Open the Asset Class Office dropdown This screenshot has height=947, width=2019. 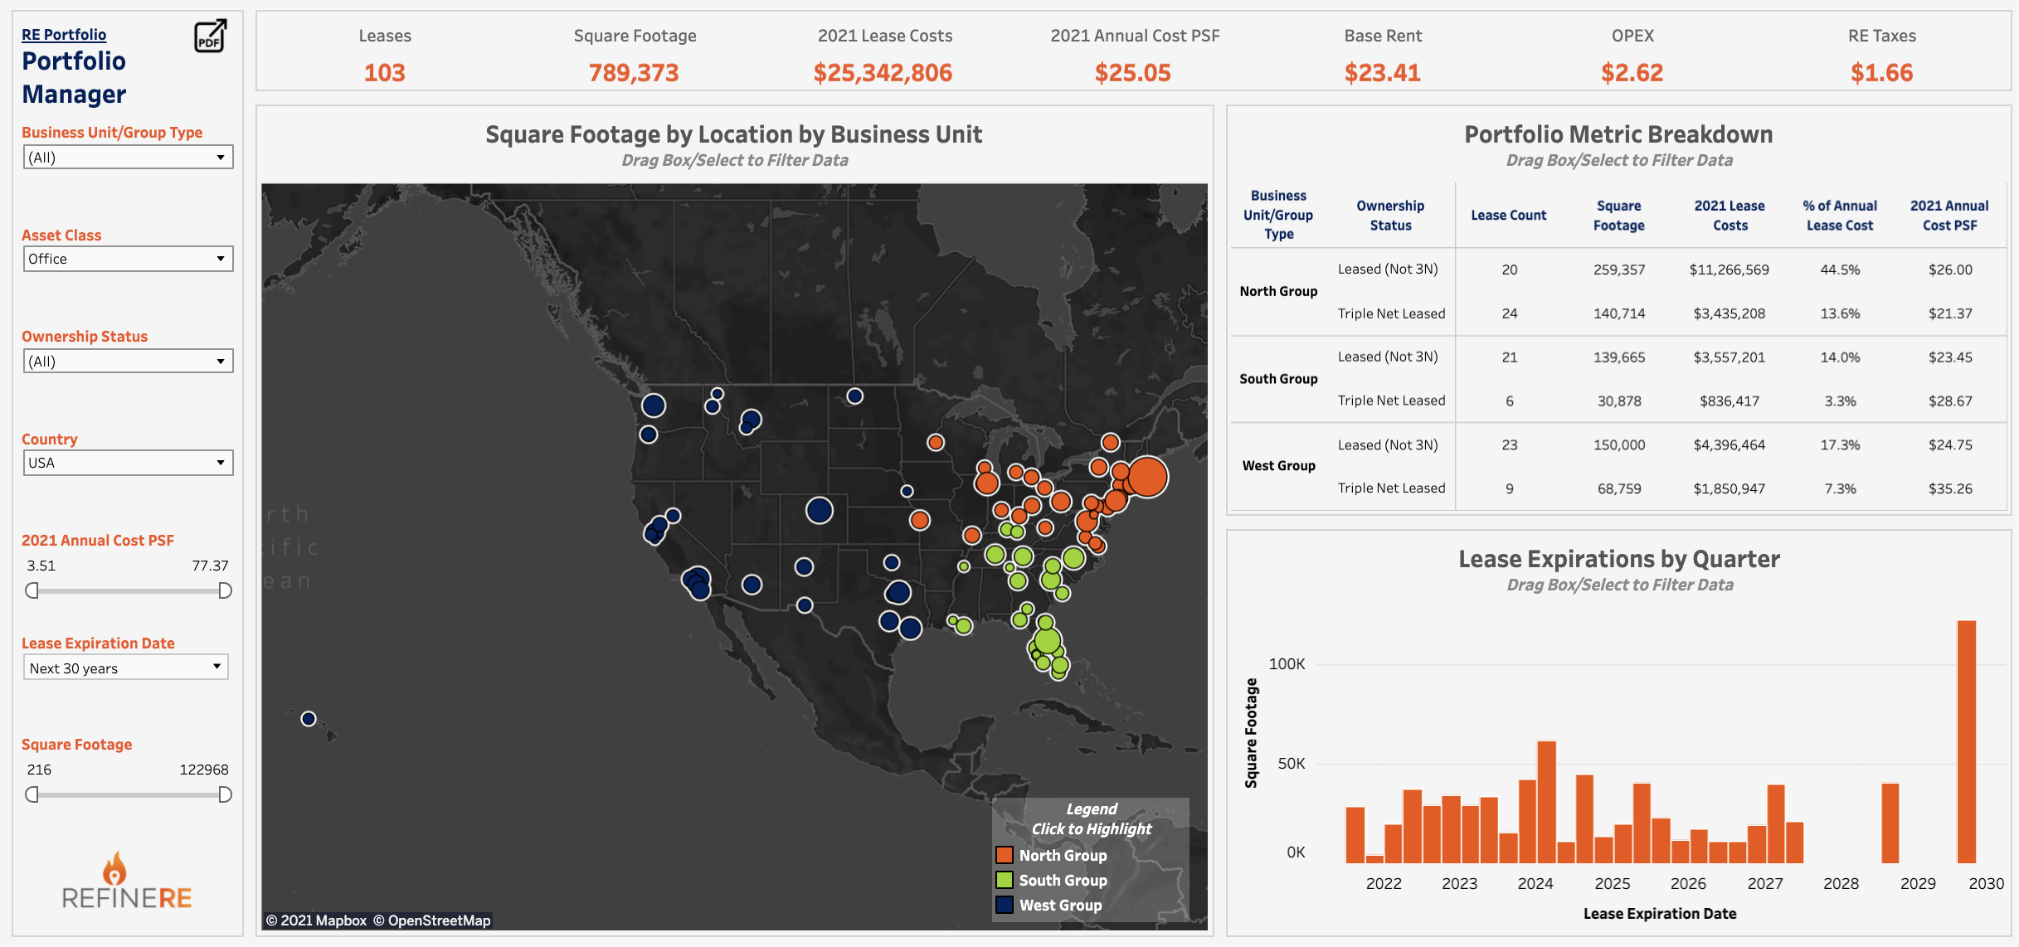point(128,259)
